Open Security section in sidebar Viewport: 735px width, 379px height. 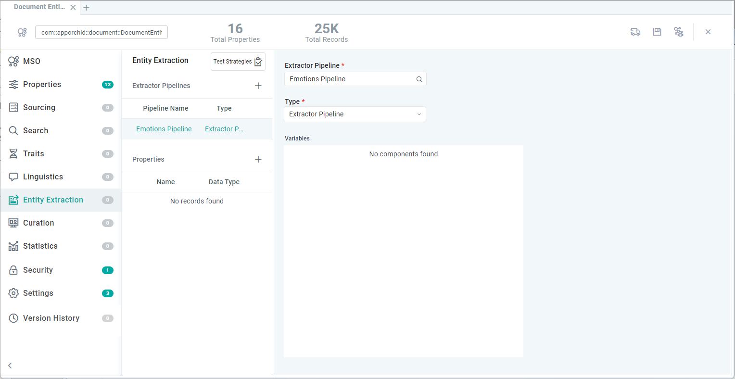click(x=38, y=270)
